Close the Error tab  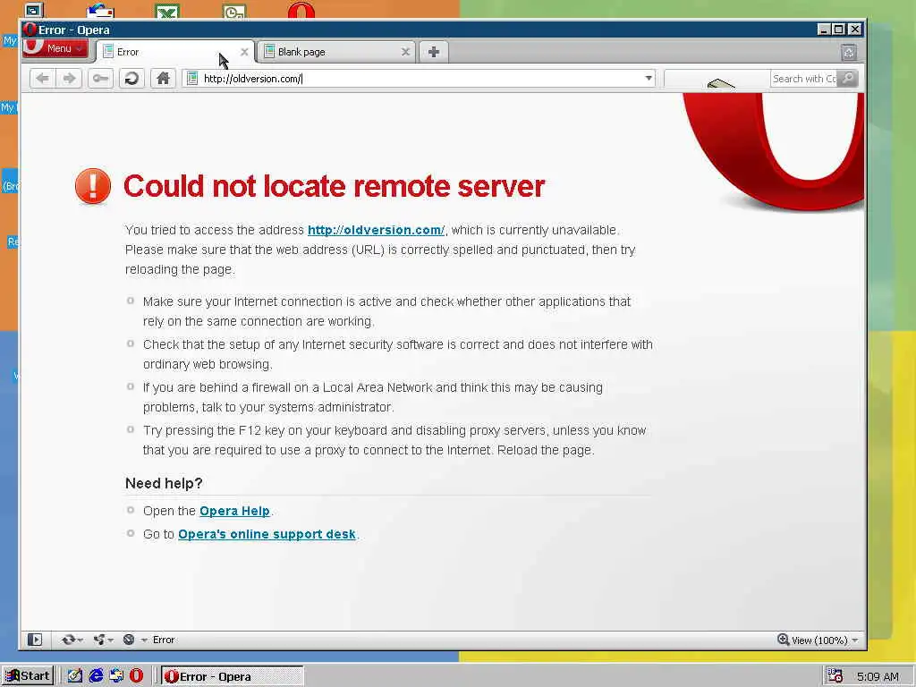[x=244, y=52]
